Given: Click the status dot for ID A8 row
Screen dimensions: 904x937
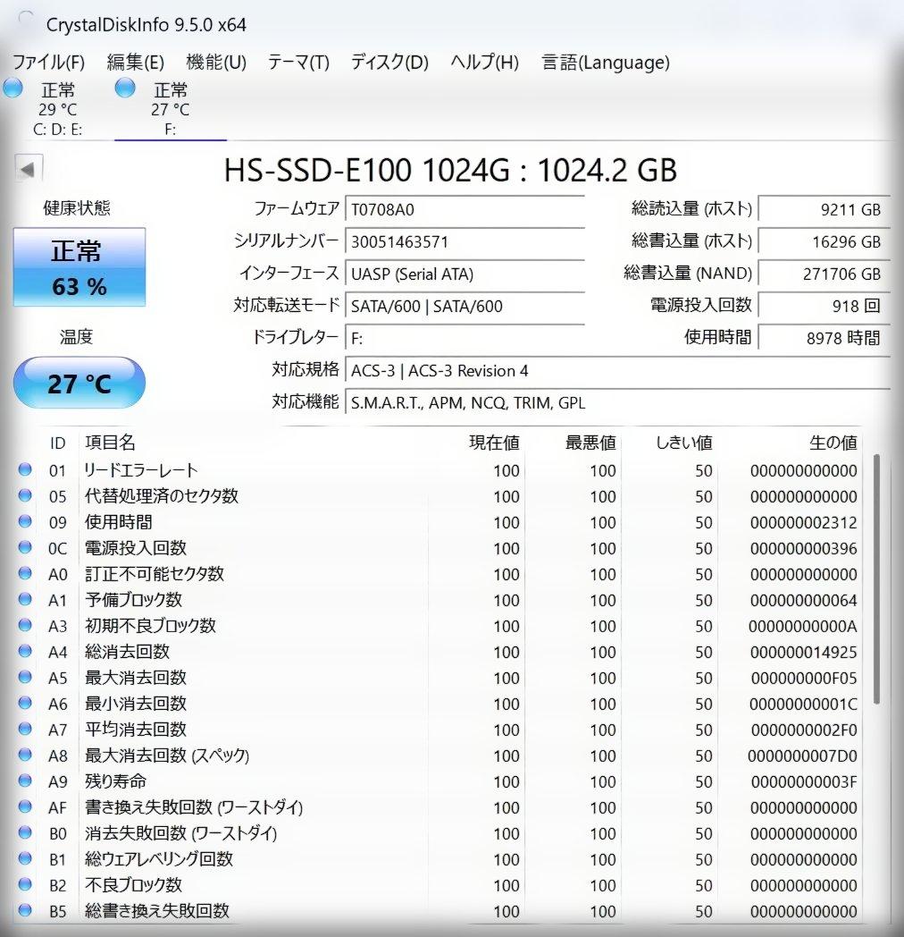Looking at the screenshot, I should pos(25,754).
